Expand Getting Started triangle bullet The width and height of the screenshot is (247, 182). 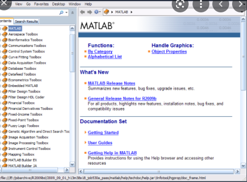(85, 133)
